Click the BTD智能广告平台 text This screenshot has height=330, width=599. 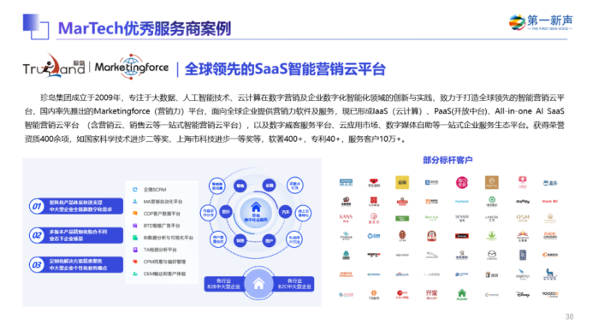(162, 226)
